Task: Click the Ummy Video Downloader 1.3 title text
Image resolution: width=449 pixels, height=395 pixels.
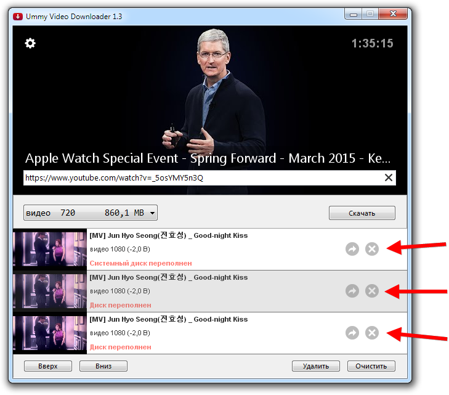Action: pos(74,17)
